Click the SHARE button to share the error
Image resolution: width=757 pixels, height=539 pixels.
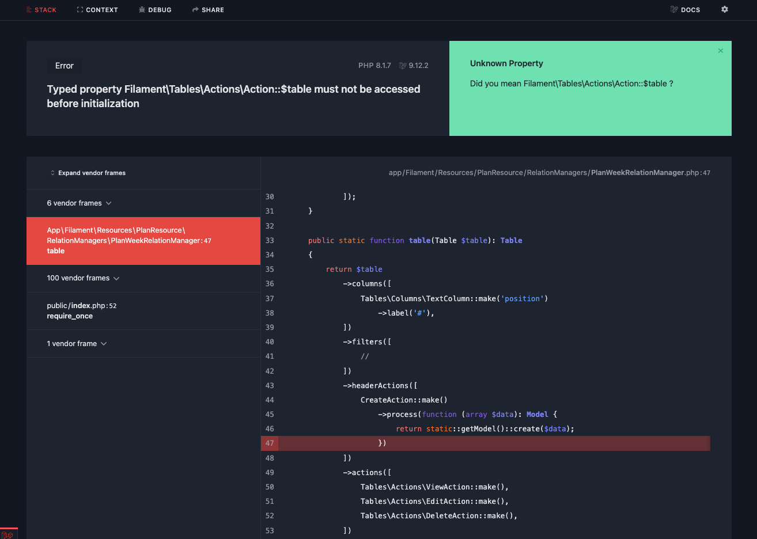[x=209, y=10]
